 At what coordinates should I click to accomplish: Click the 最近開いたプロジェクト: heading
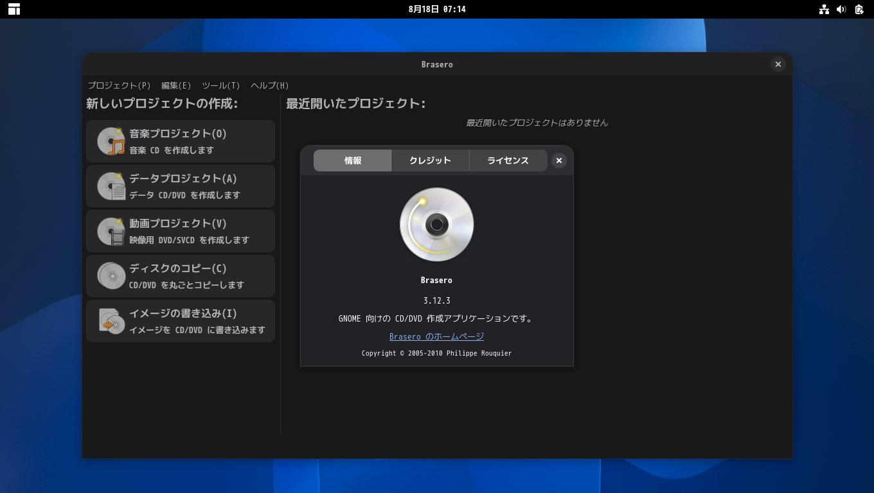[x=356, y=103]
